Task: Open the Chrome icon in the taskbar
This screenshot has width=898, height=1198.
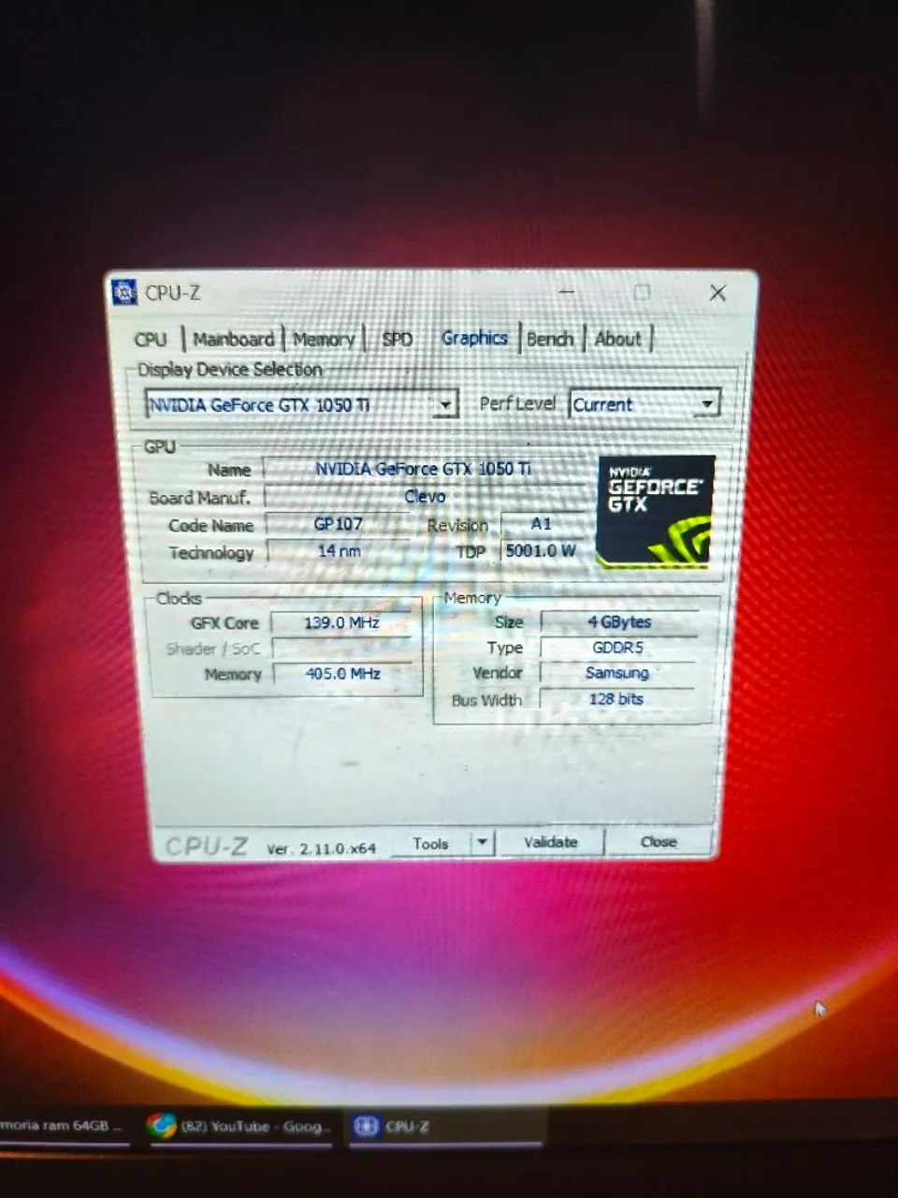Action: (x=161, y=1126)
